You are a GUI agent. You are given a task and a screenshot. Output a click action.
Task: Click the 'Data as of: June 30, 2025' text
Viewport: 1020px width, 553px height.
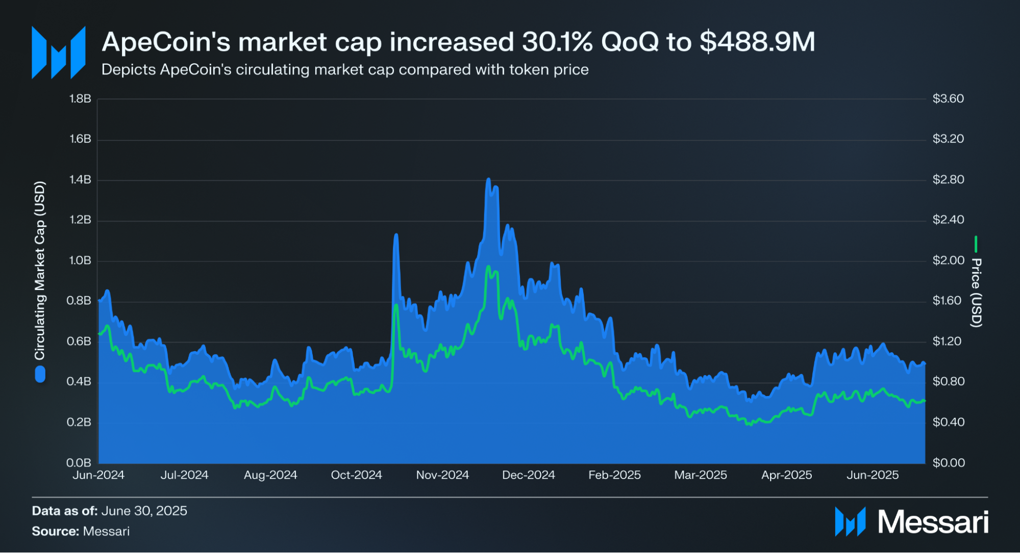(x=109, y=511)
